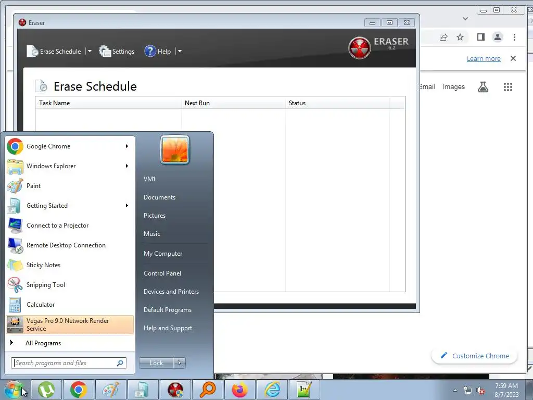Image resolution: width=533 pixels, height=400 pixels.
Task: Open Eraser Help
Action: pyautogui.click(x=157, y=52)
